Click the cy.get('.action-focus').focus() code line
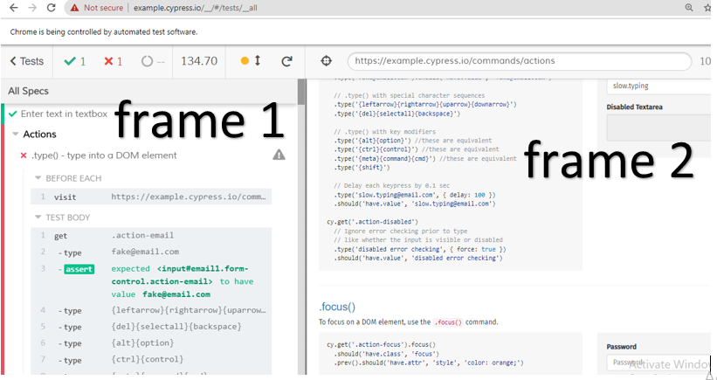The image size is (717, 380). click(x=381, y=345)
